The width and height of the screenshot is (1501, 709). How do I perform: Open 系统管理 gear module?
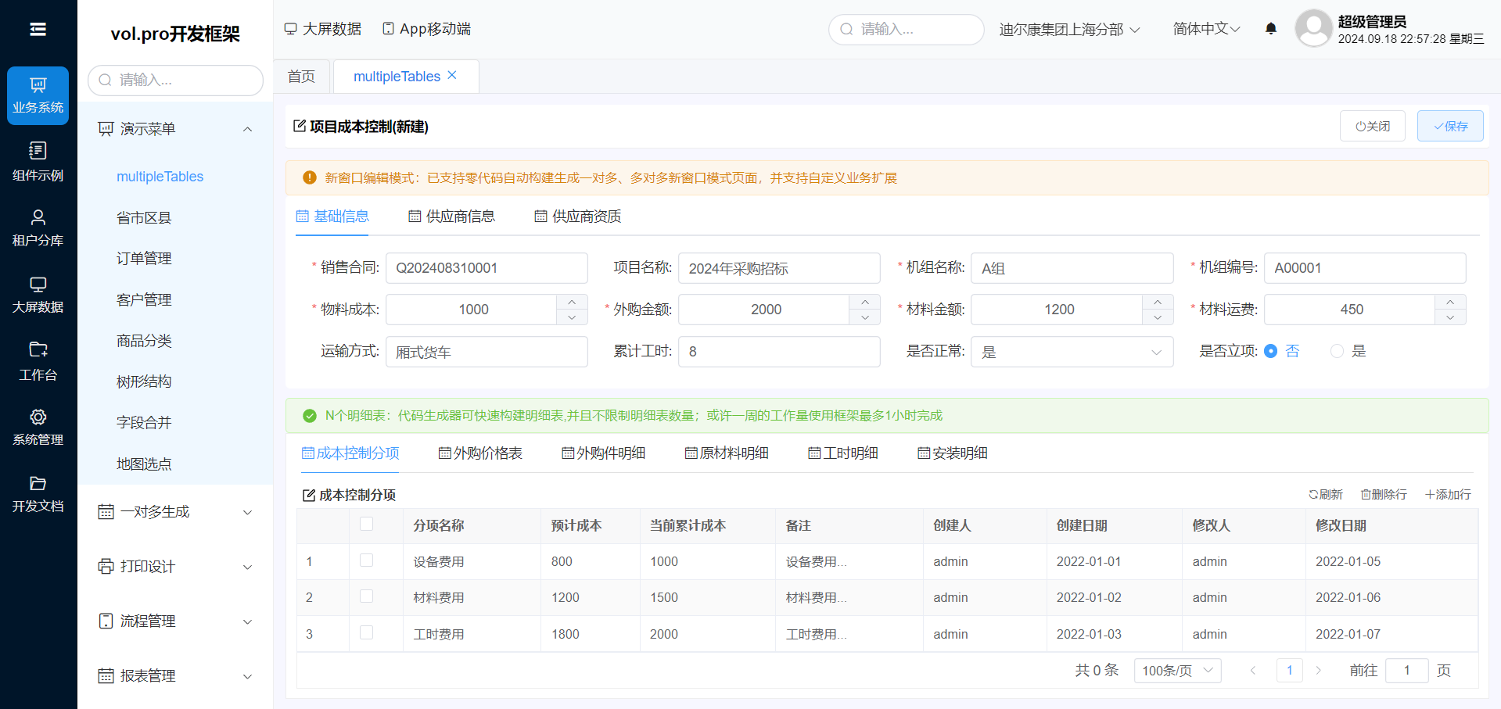pos(38,428)
